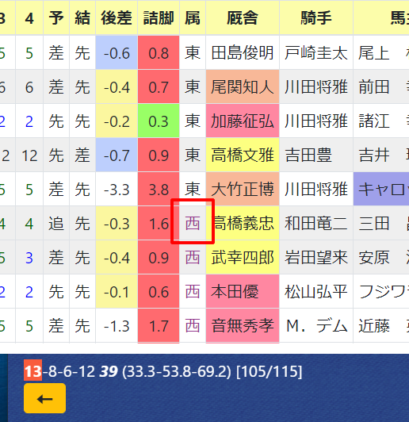
Task: Click the 予 column header
Action: pyautogui.click(x=56, y=17)
